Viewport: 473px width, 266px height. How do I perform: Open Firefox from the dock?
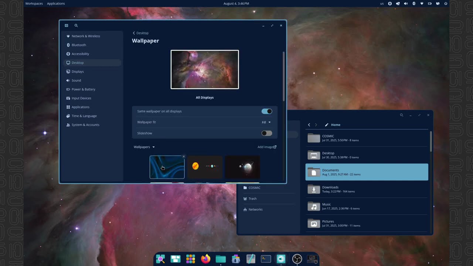tap(205, 259)
